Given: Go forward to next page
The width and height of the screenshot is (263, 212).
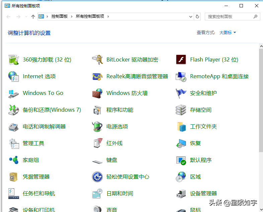Looking at the screenshot, I should click(18, 17).
